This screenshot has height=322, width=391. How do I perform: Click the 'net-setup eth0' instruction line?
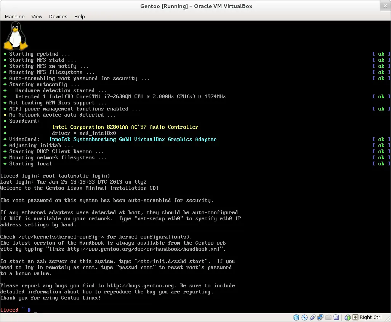tap(120, 218)
